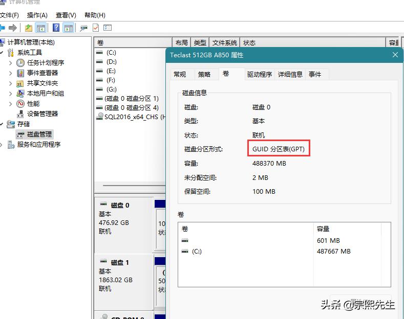Switch to the 详细信息 tab
The height and width of the screenshot is (319, 404).
290,74
